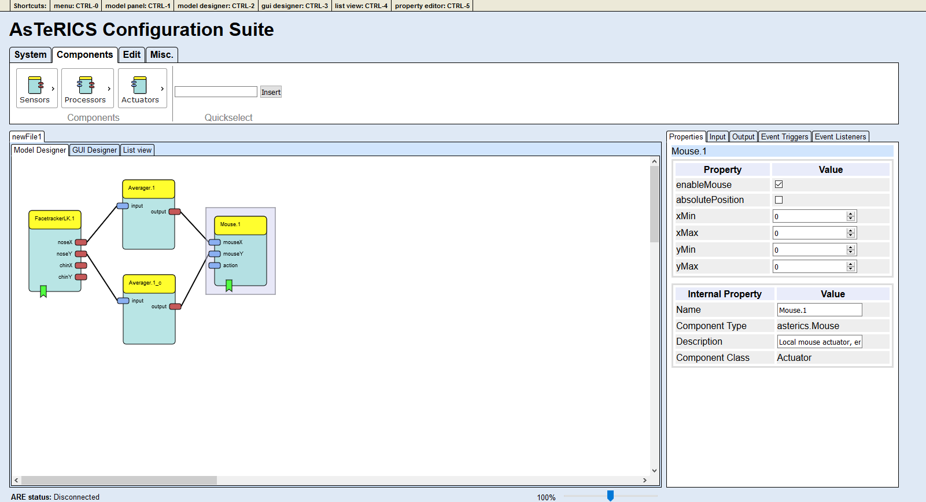The width and height of the screenshot is (926, 502).
Task: Click the canvas vertical scrollbar thumb
Action: click(654, 204)
